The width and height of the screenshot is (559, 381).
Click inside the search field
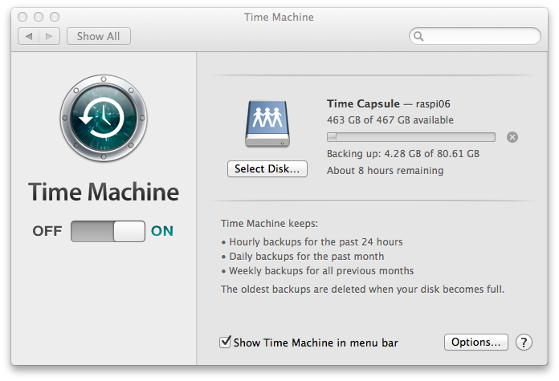(475, 36)
